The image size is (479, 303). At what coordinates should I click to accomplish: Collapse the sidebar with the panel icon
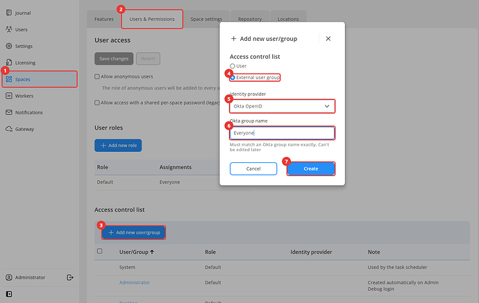click(9, 294)
